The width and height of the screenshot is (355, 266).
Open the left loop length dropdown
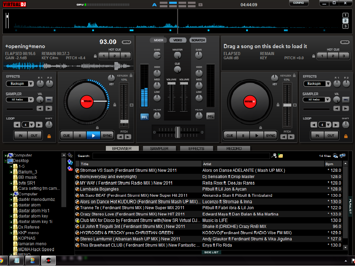point(32,125)
